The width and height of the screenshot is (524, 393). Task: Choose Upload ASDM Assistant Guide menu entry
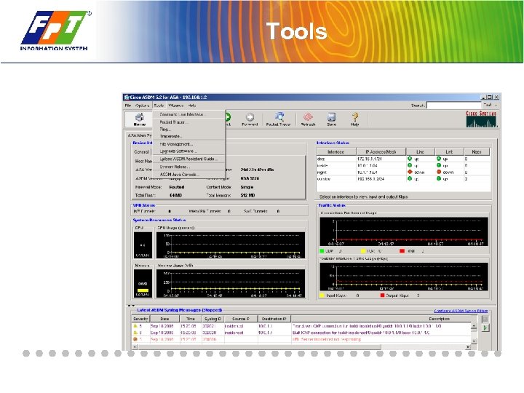(188, 159)
